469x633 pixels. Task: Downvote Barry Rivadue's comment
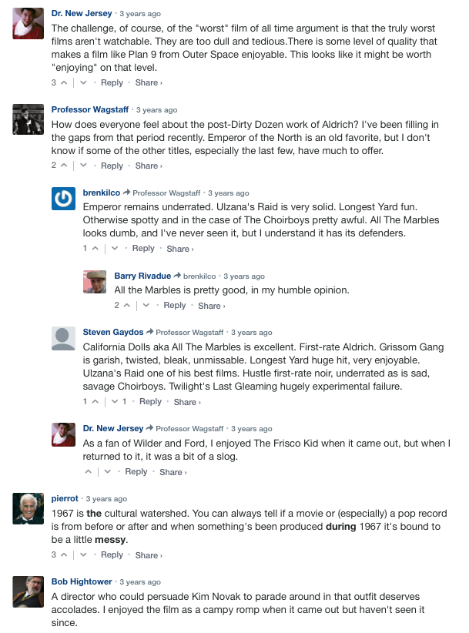click(x=146, y=306)
